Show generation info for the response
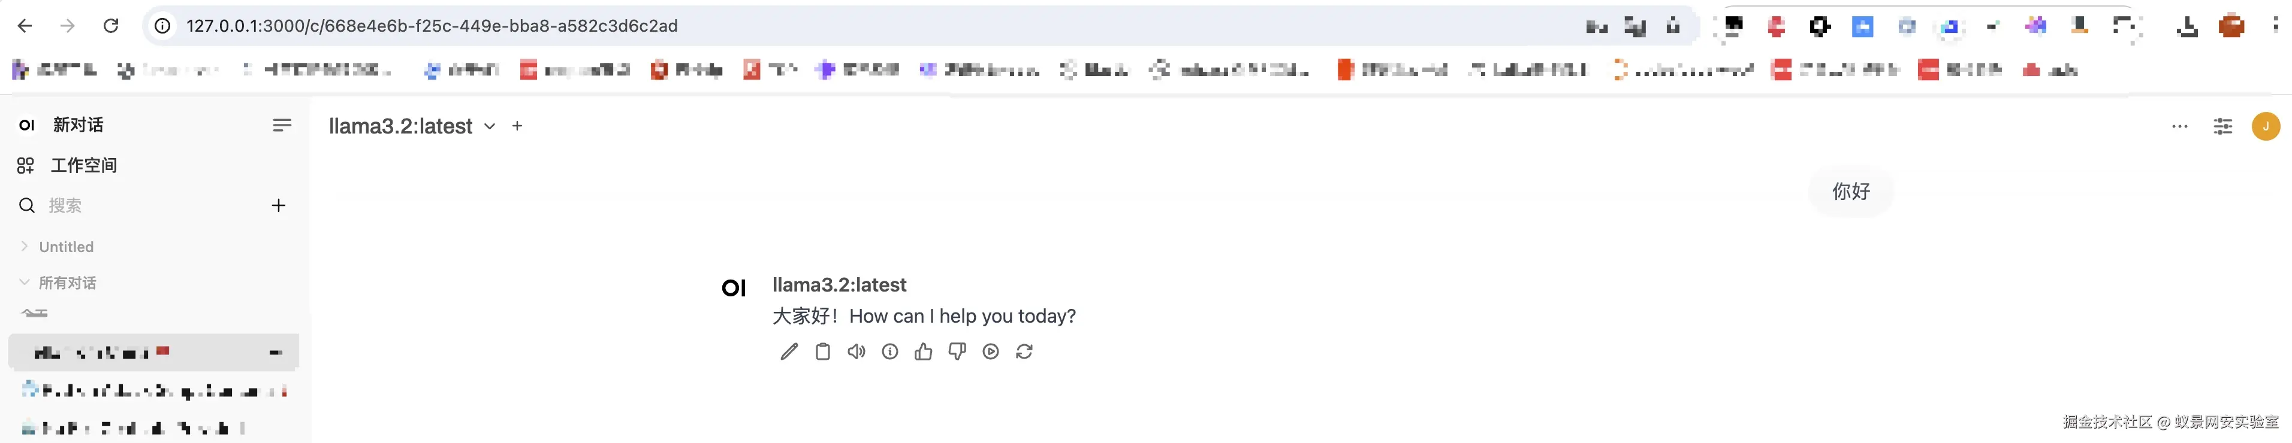Viewport: 2292px width, 443px height. (889, 352)
